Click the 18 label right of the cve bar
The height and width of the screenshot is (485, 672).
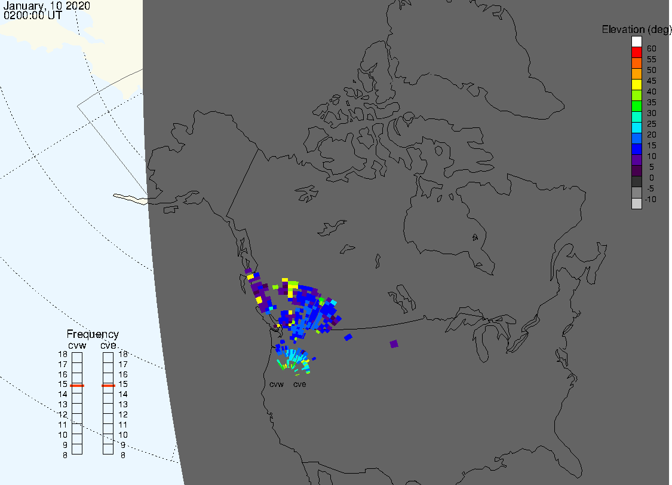pyautogui.click(x=123, y=354)
